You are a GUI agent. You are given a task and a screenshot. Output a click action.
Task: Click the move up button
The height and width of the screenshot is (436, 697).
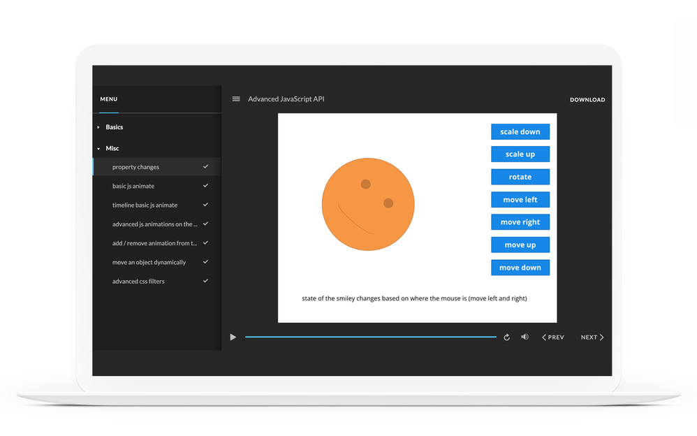pyautogui.click(x=520, y=245)
